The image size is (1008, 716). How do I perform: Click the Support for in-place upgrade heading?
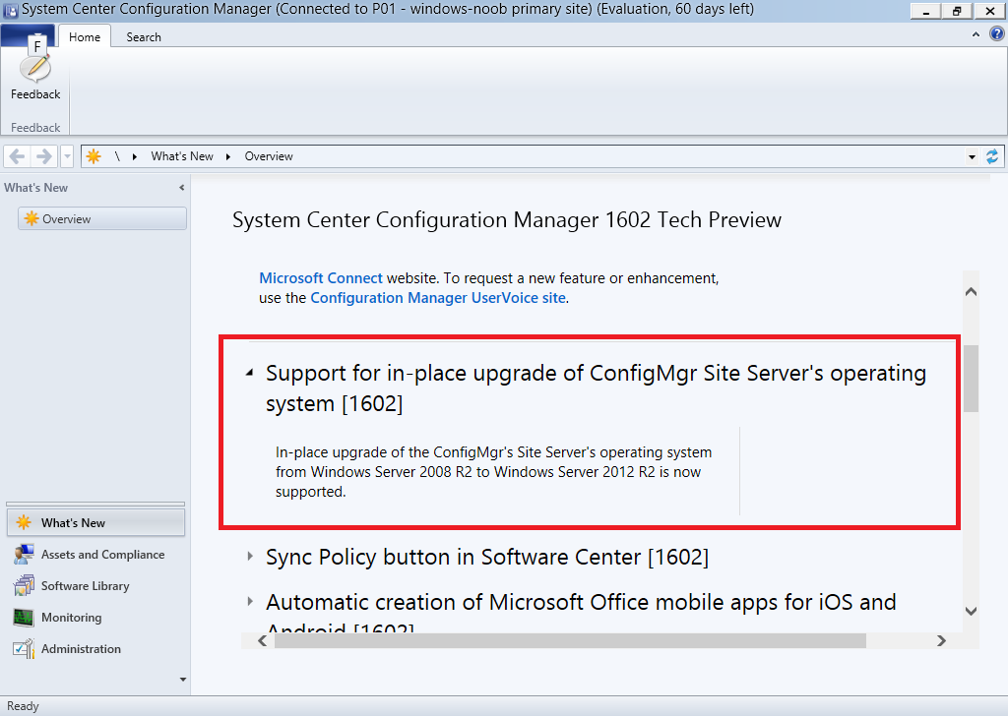coord(596,388)
